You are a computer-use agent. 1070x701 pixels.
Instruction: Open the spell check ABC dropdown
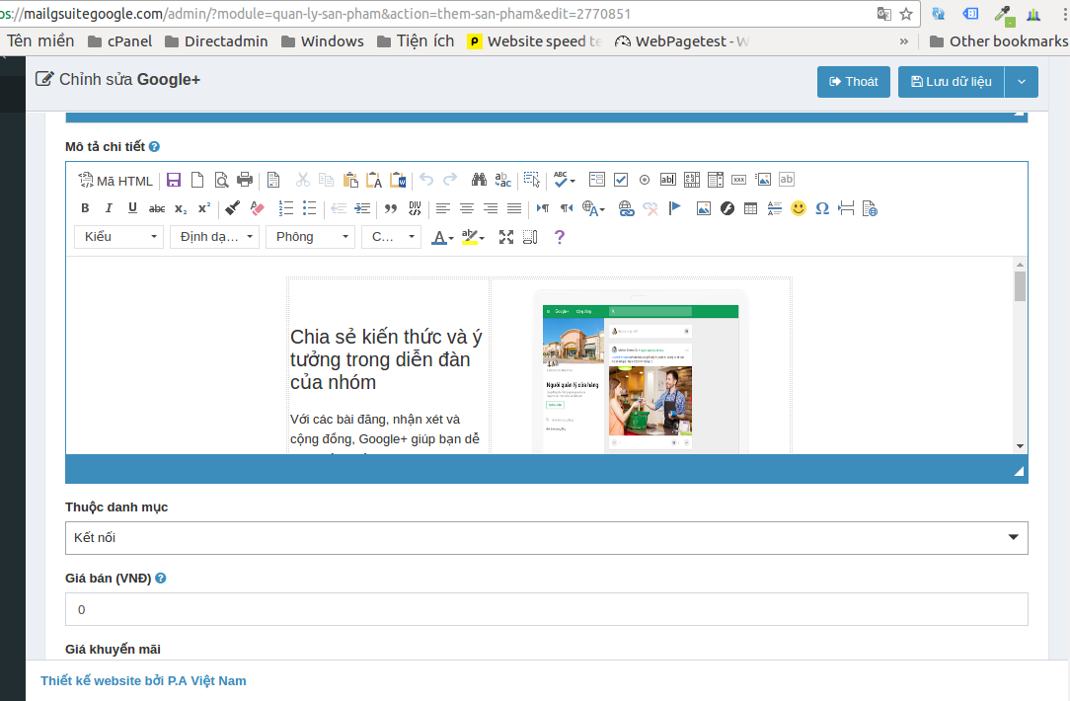[x=565, y=180]
